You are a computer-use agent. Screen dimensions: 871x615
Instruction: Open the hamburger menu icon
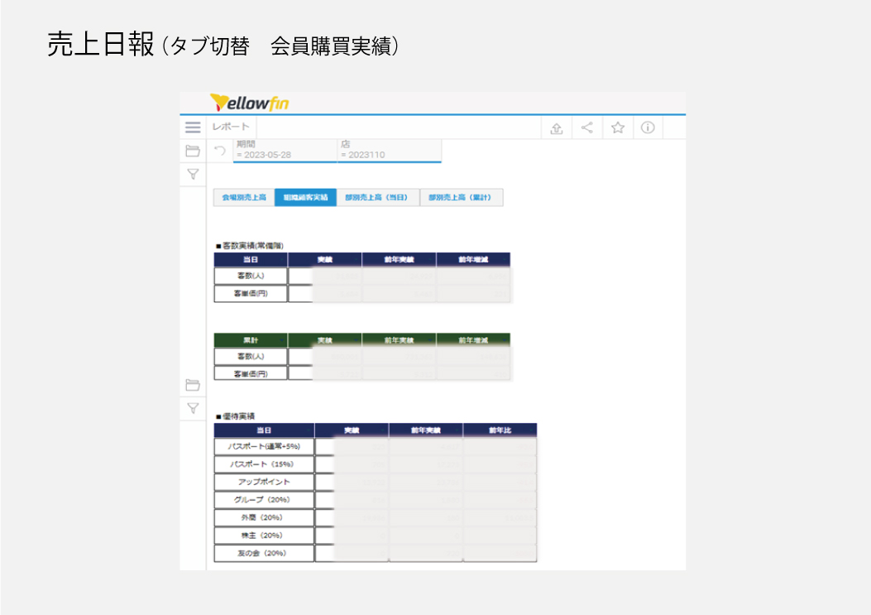point(193,127)
